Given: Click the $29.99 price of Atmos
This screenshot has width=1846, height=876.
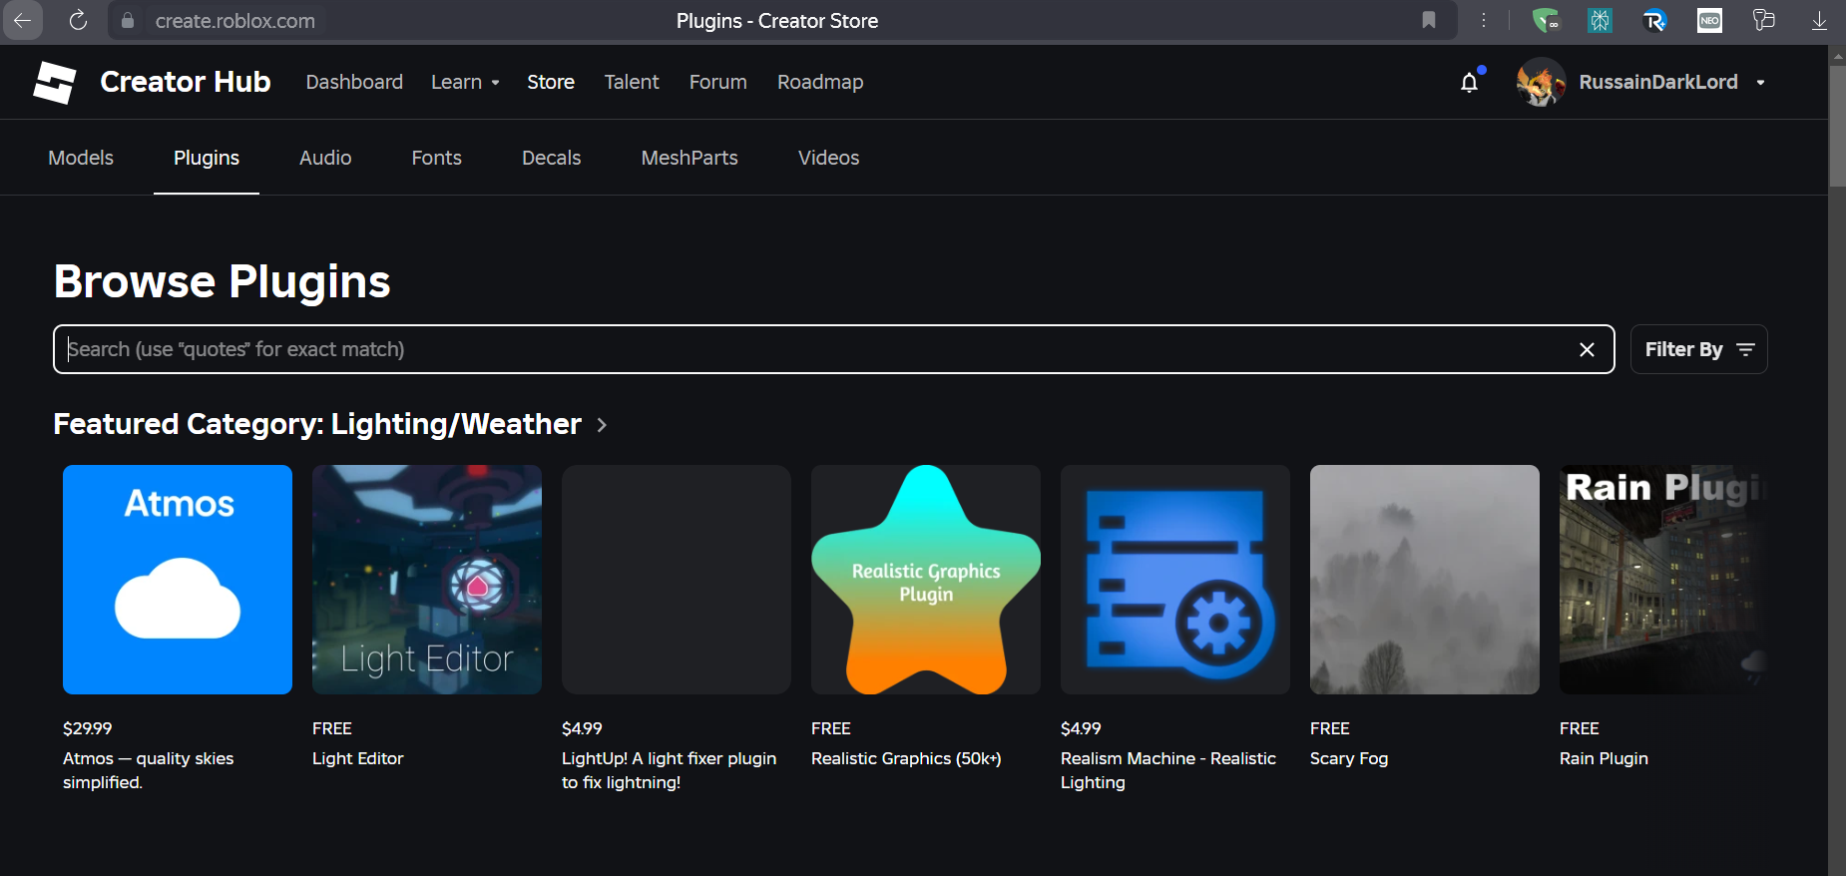Looking at the screenshot, I should click(88, 728).
